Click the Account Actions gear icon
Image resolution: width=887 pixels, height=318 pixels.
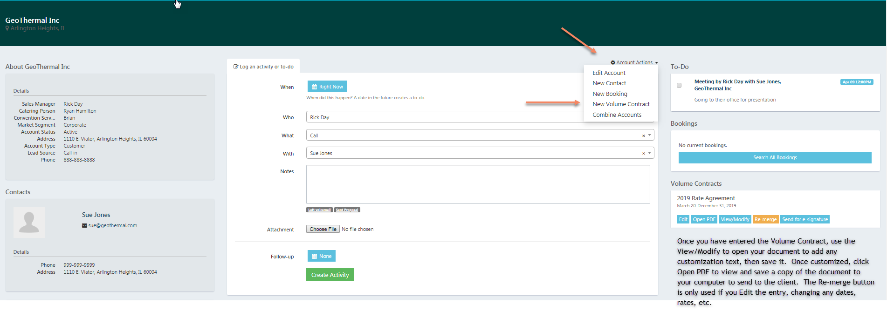613,62
